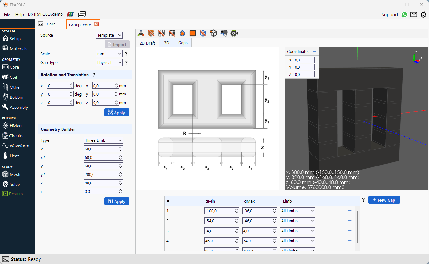429x264 pixels.
Task: Click the view orientation gizmo toolbar icon
Action: tap(141, 33)
